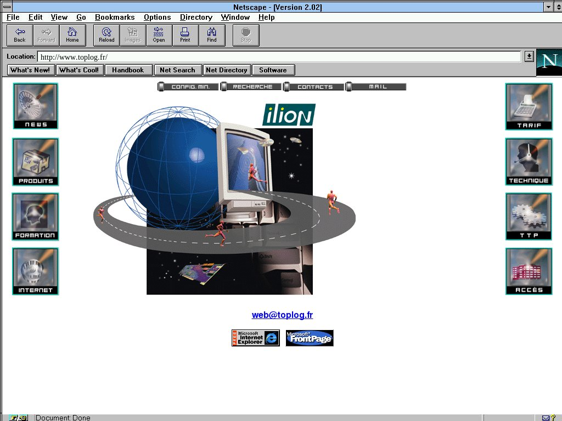Open the Bookmarks menu
The width and height of the screenshot is (562, 421).
coord(115,17)
